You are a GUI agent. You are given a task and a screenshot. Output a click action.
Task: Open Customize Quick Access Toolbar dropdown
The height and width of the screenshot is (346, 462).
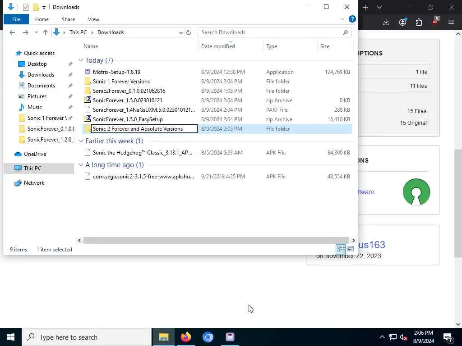[44, 7]
